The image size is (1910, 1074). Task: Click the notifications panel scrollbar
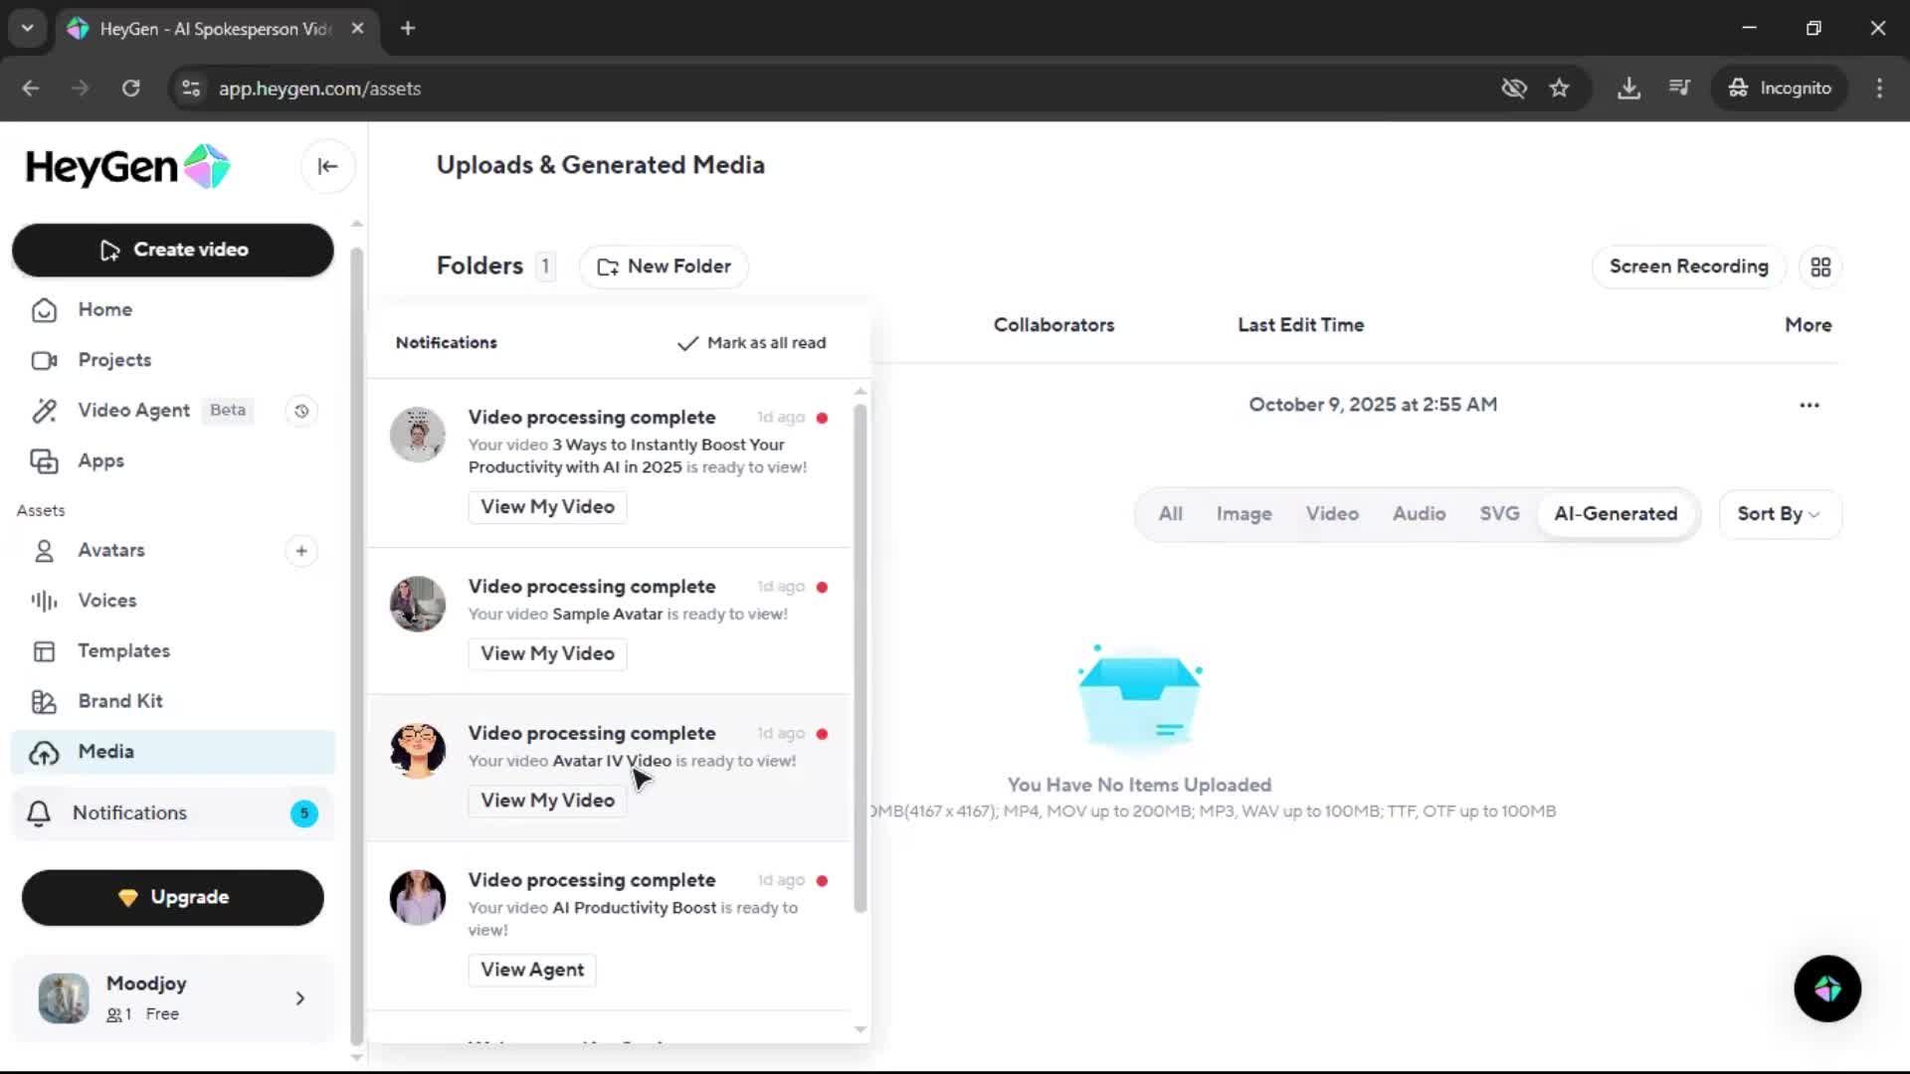point(860,656)
